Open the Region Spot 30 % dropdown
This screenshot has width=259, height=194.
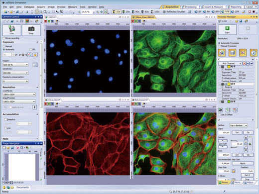tap(15, 65)
